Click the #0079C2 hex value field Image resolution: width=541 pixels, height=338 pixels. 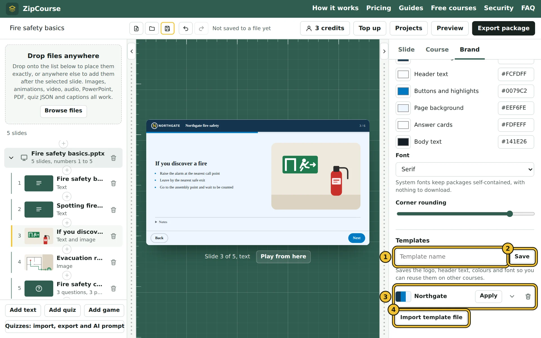[x=516, y=91]
